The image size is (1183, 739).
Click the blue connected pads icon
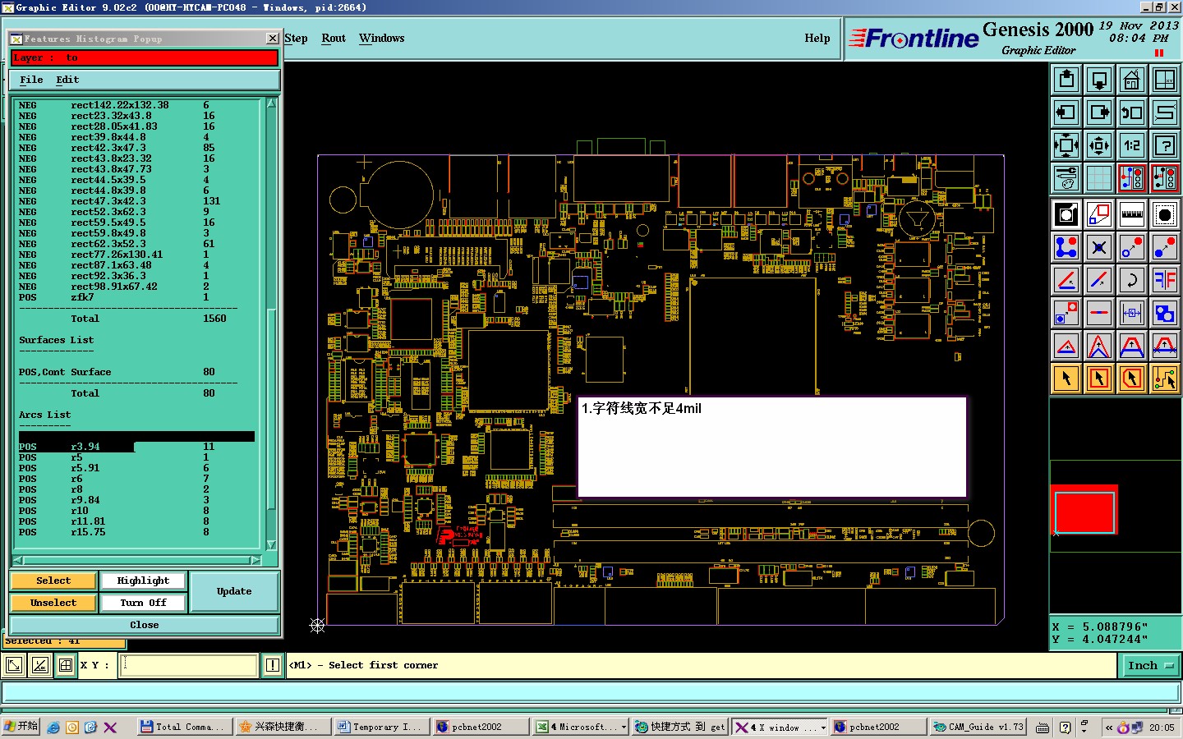pyautogui.click(x=1066, y=247)
